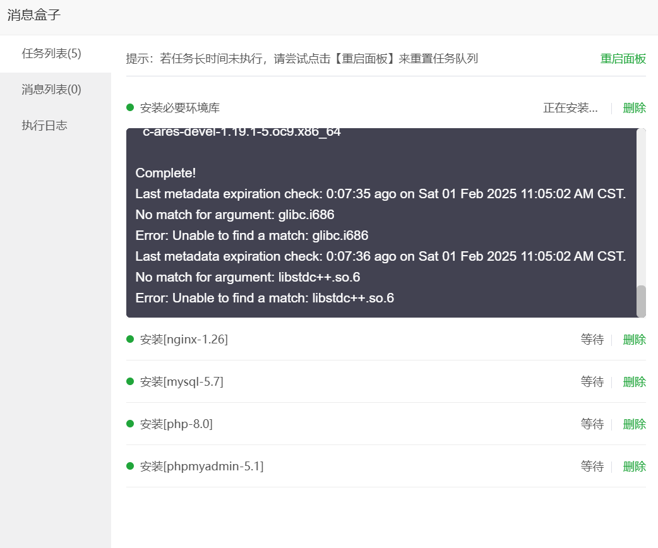Select the 安装必要环境库 task title
The height and width of the screenshot is (548, 658).
click(179, 108)
